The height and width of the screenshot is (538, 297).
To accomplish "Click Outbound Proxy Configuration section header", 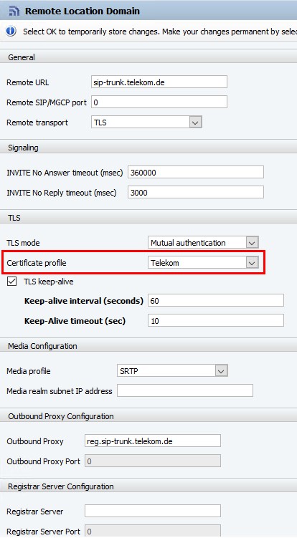I will 148,416.
